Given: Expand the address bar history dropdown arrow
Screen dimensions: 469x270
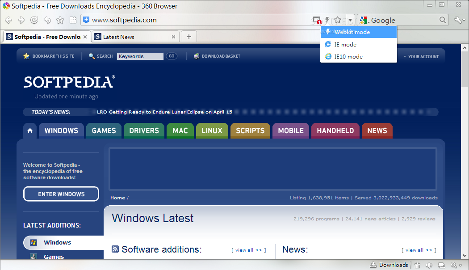Looking at the screenshot, I should (x=350, y=20).
